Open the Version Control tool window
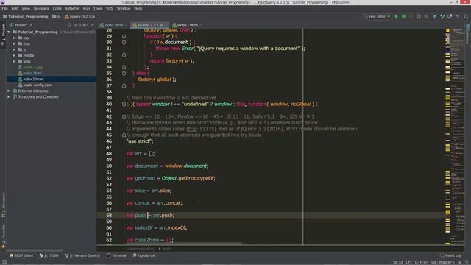The image size is (471, 265). pyautogui.click(x=82, y=255)
